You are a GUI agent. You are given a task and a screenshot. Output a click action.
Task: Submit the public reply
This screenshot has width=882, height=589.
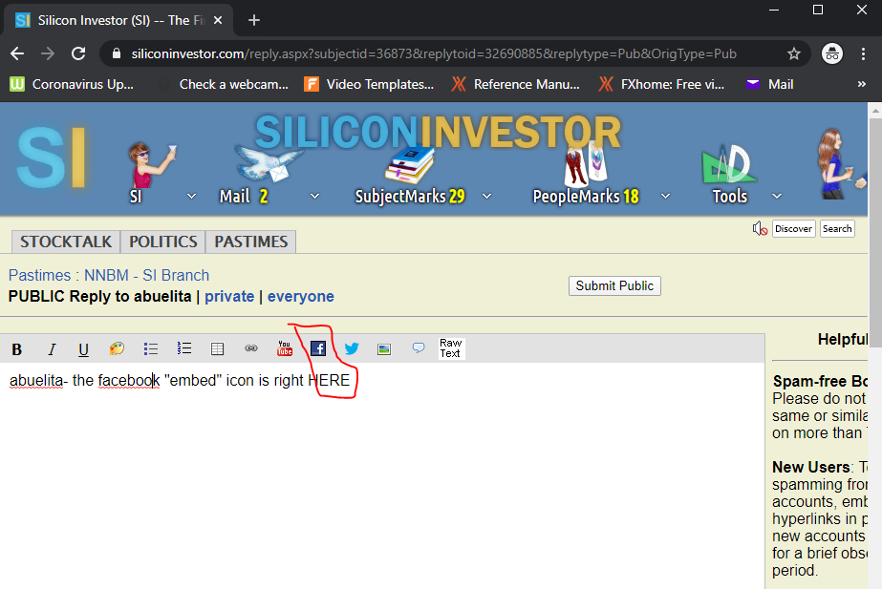pos(614,285)
